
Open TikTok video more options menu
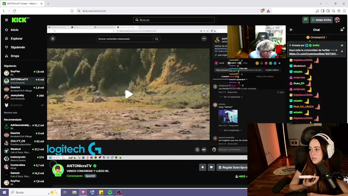click(204, 39)
